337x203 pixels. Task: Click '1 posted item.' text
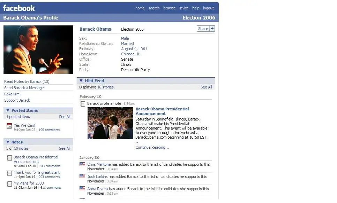pos(18,117)
